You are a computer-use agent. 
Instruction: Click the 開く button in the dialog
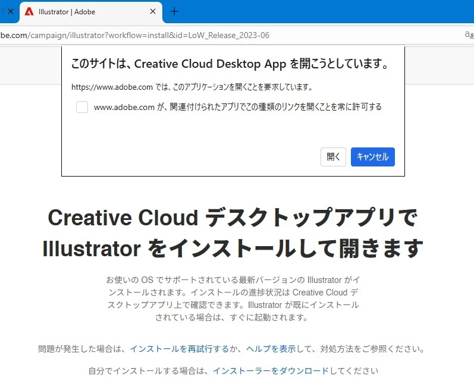coord(333,157)
